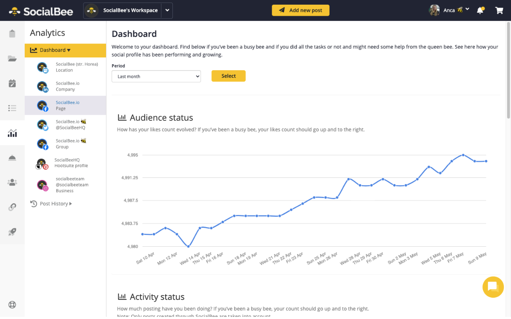Collapse the Dashboard section arrow
The image size is (511, 319).
coord(69,50)
